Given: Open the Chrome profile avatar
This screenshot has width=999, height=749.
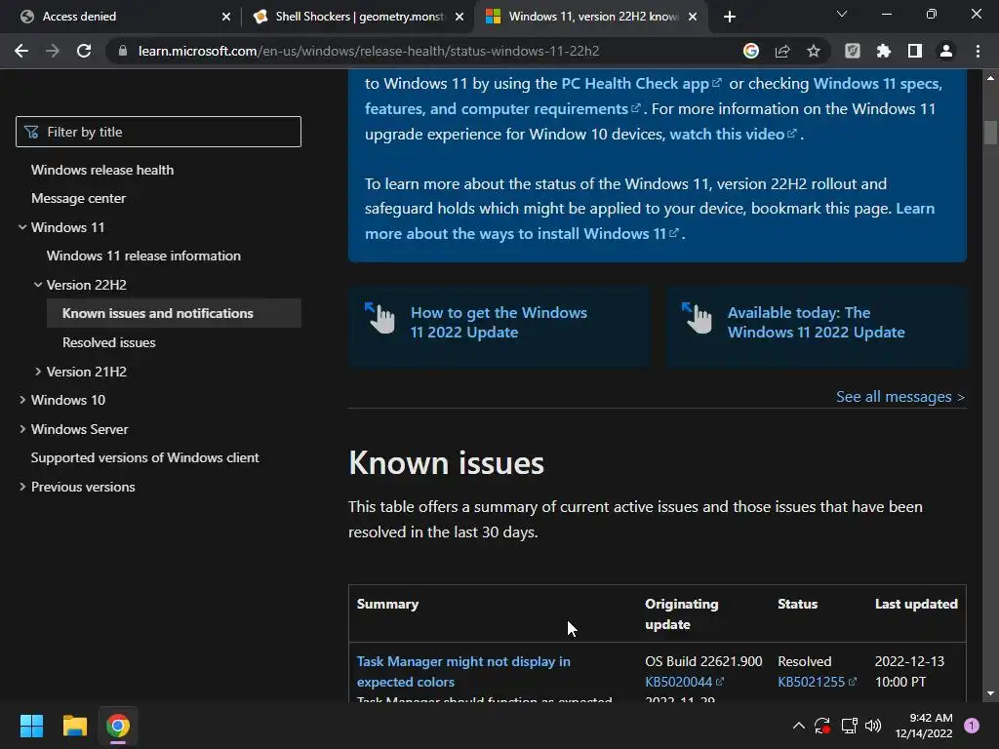Looking at the screenshot, I should click(946, 51).
